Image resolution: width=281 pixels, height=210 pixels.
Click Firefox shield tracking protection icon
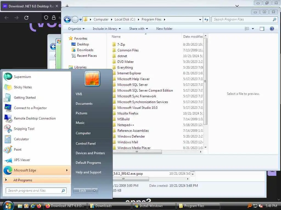46,17
